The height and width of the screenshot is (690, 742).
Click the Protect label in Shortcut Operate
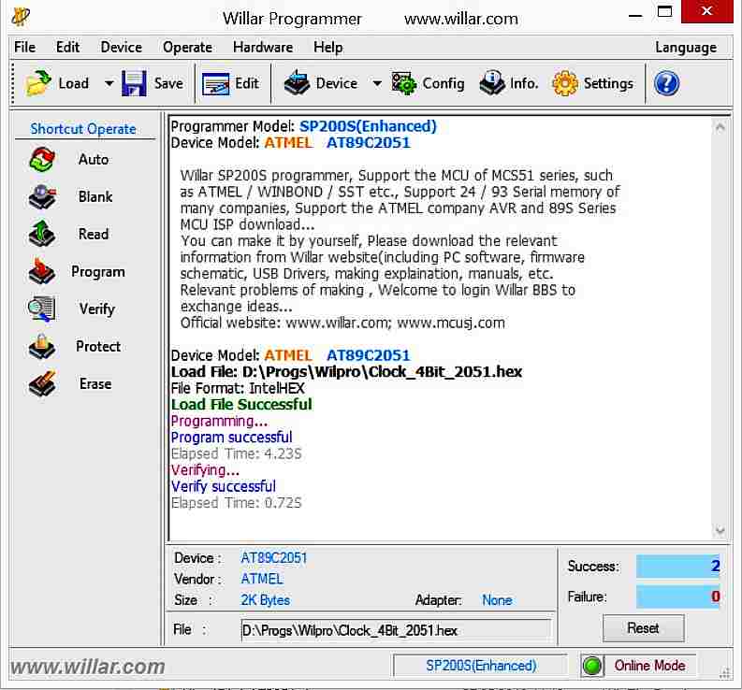98,346
